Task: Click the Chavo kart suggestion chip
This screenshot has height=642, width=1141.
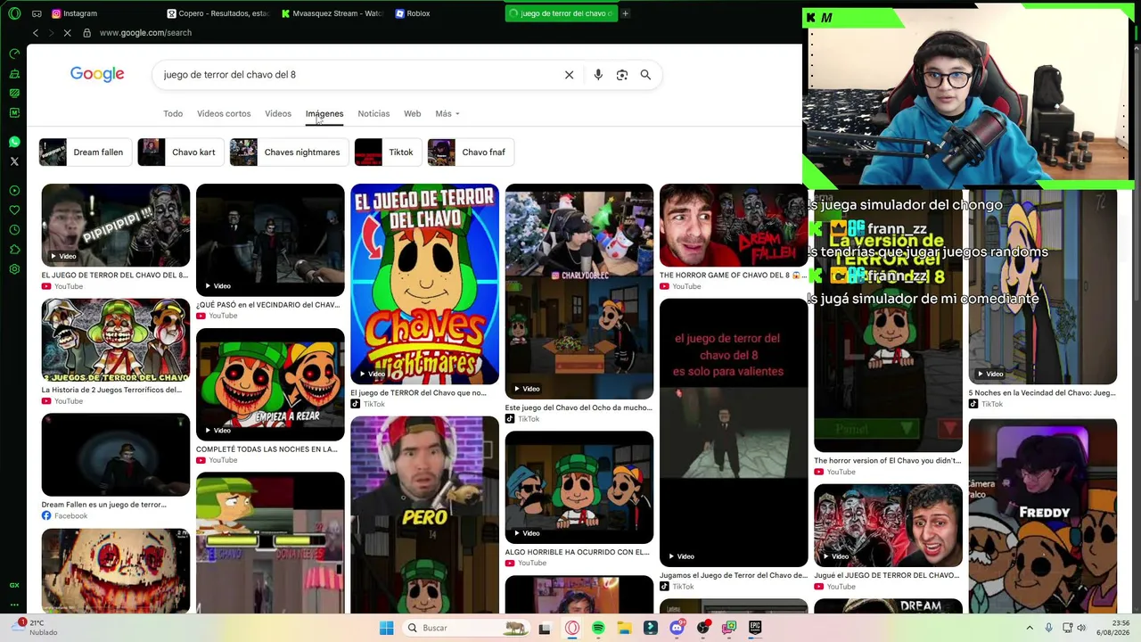Action: point(181,152)
